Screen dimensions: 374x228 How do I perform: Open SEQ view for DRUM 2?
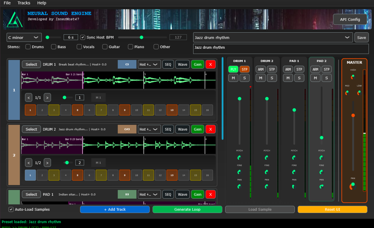click(x=168, y=129)
